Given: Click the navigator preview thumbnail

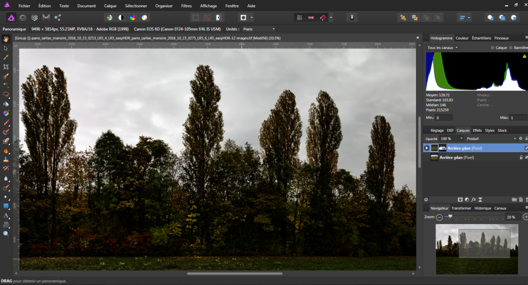Looking at the screenshot, I should coord(477,250).
